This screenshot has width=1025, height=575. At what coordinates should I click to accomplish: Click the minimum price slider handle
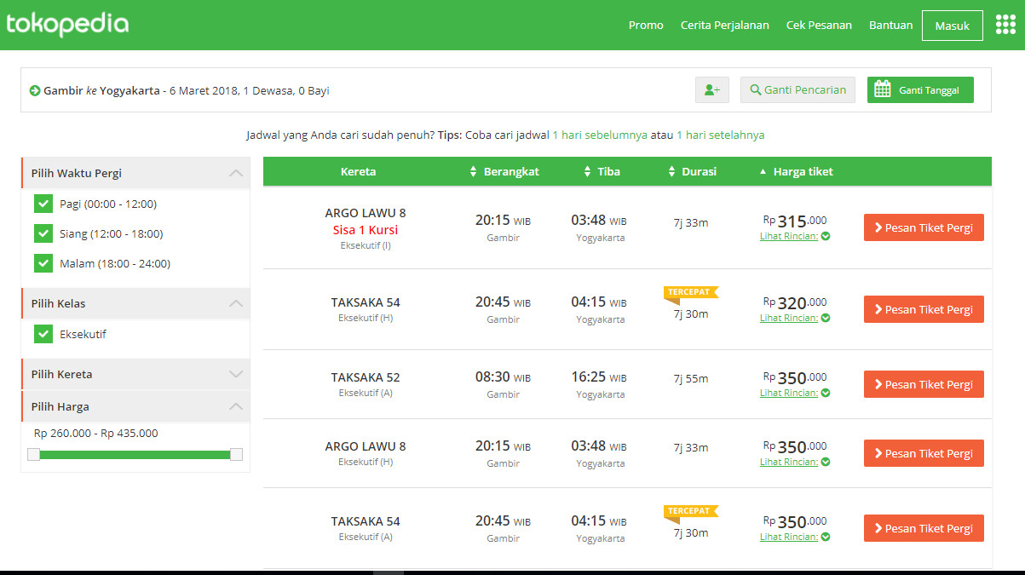point(33,454)
